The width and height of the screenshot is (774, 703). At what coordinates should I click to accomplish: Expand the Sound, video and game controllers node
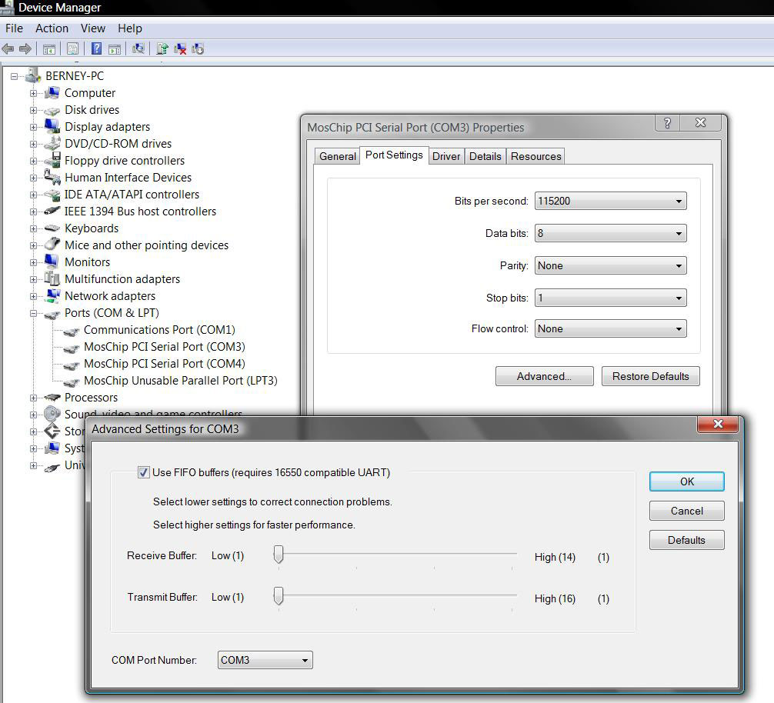(x=33, y=415)
